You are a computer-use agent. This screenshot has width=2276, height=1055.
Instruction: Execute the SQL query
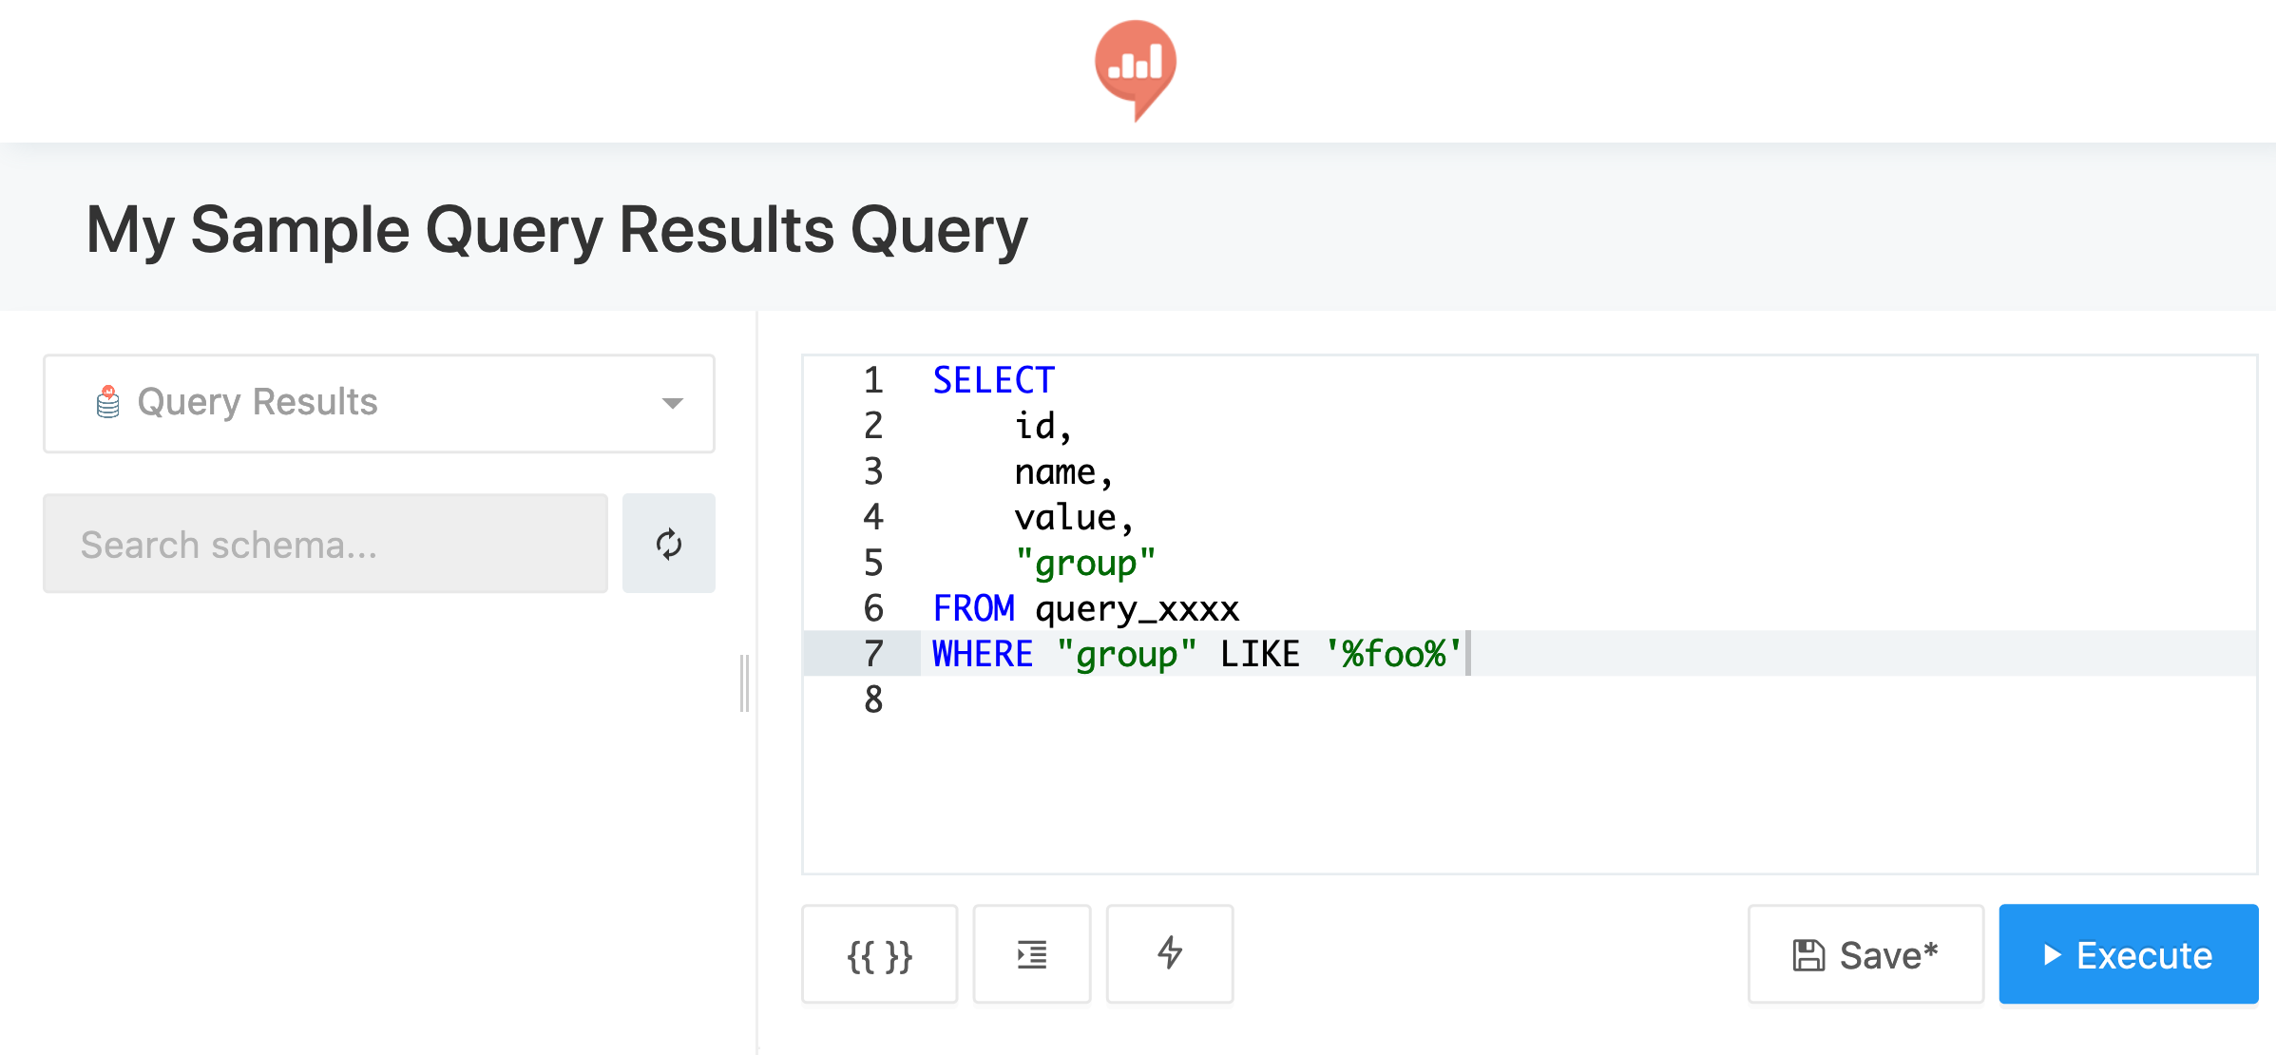(2121, 955)
